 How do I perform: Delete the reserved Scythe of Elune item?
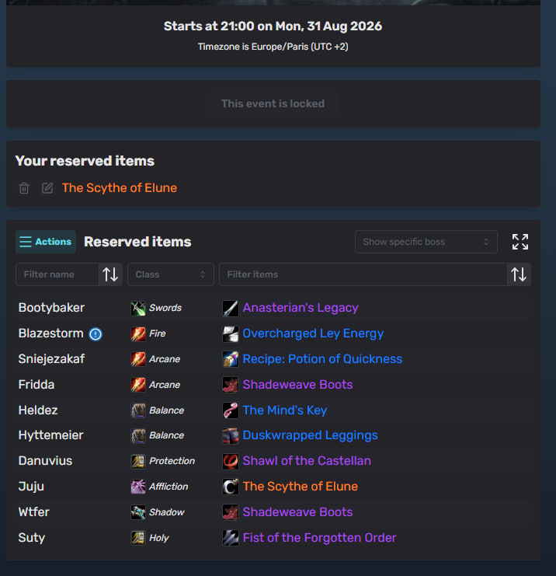click(24, 188)
